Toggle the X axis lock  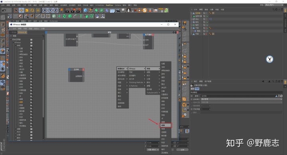45,10
